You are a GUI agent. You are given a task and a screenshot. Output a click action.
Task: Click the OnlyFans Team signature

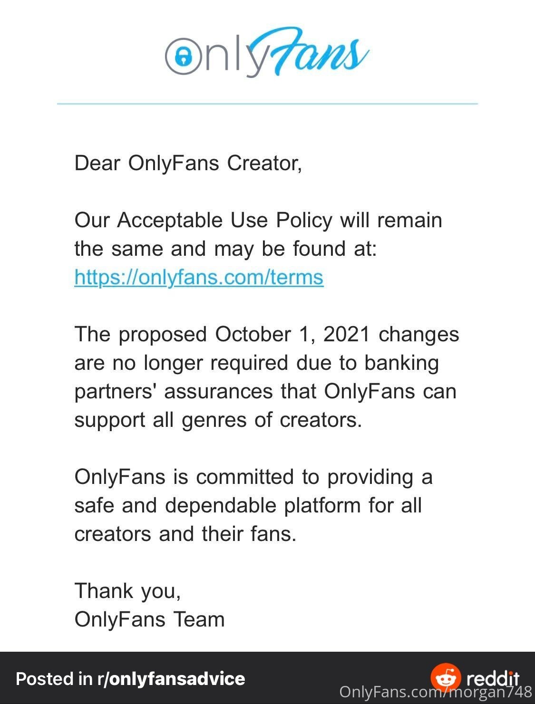pos(149,619)
